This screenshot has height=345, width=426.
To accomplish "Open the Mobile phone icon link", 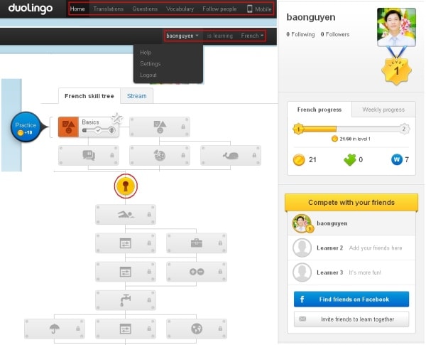I will (259, 9).
